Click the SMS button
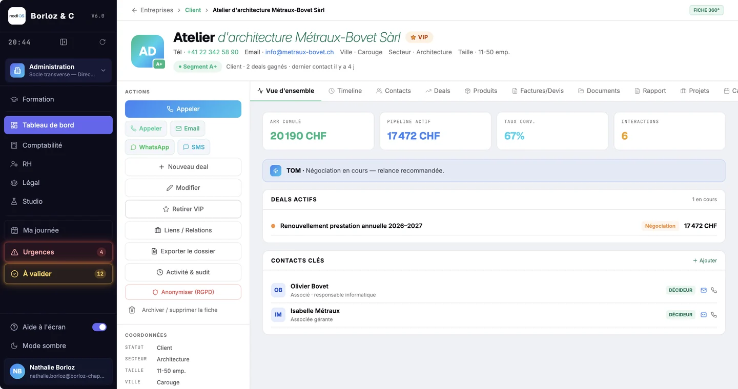This screenshot has height=389, width=738. 194,147
